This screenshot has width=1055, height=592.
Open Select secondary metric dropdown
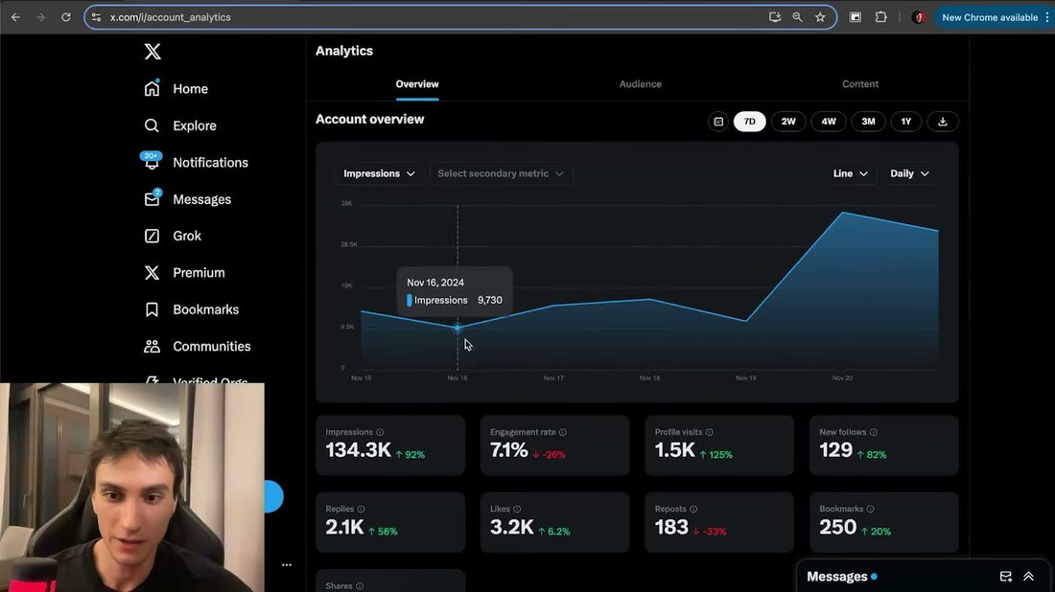click(x=500, y=173)
